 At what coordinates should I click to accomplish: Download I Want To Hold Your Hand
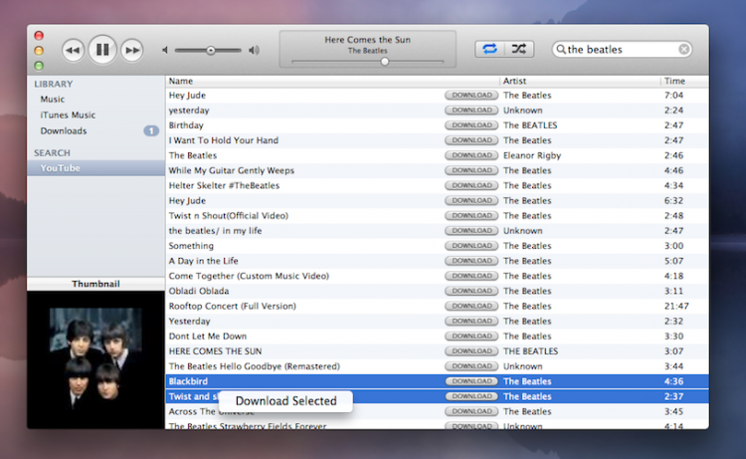coord(471,140)
